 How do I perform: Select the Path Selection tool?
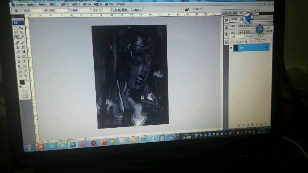tap(19, 66)
